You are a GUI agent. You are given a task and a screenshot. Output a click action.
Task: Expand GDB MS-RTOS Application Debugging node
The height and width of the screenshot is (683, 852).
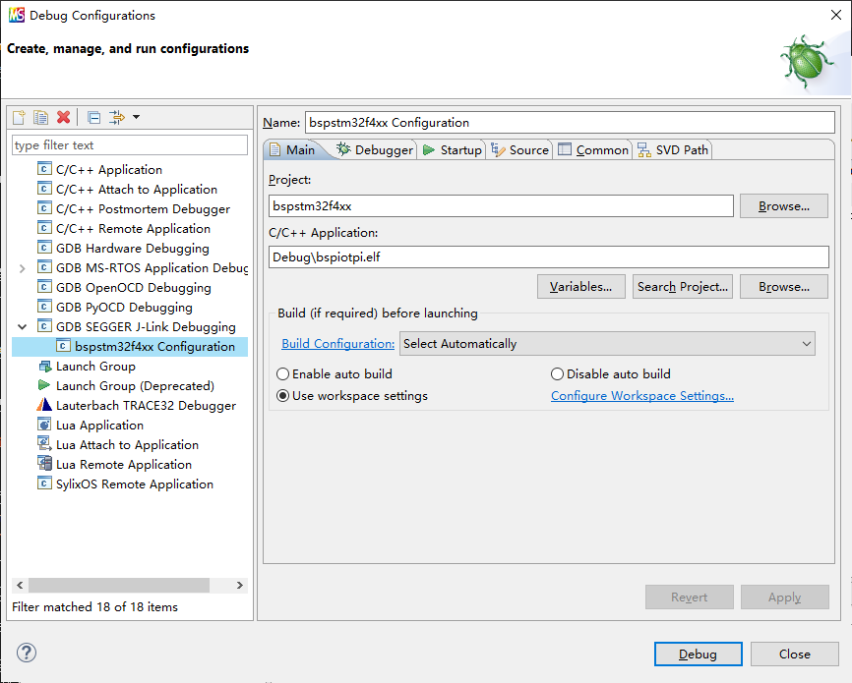click(23, 267)
